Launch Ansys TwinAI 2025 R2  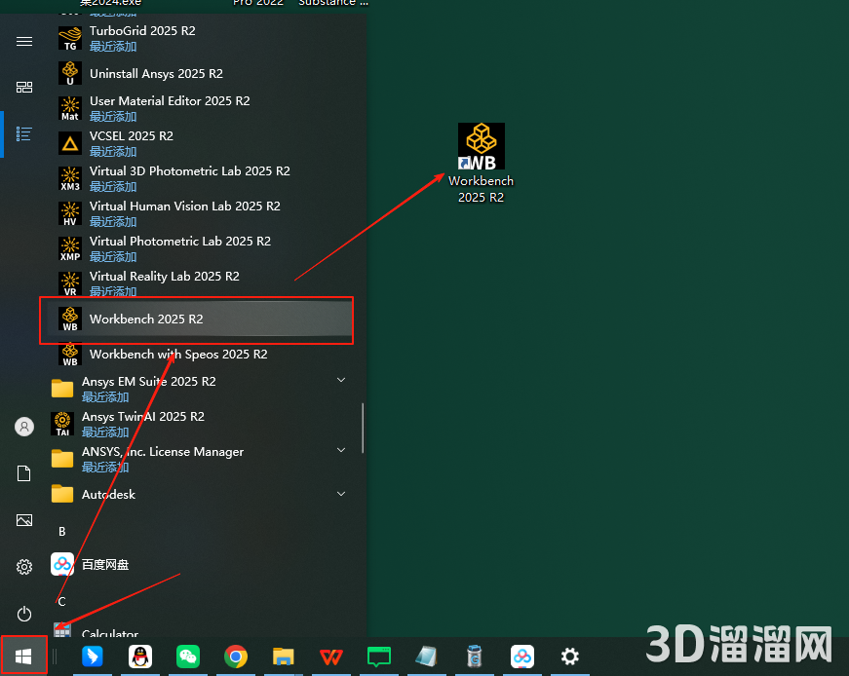tap(142, 417)
